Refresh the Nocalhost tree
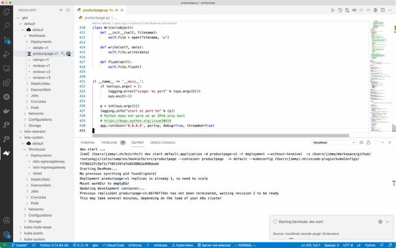Screen dimensions: 396x248 [x=68, y=10]
